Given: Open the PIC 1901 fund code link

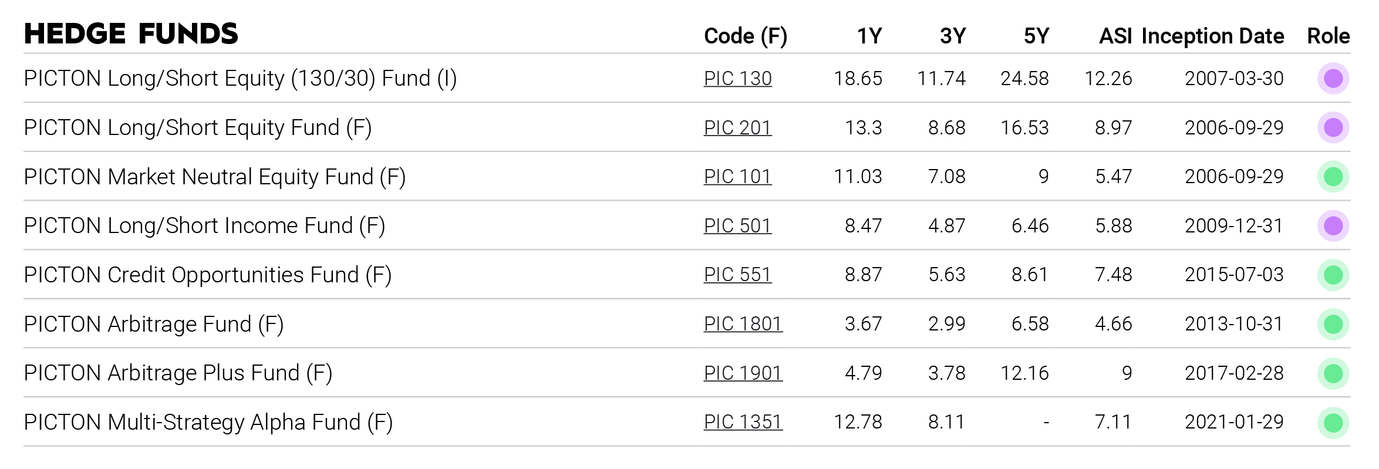Looking at the screenshot, I should point(743,373).
